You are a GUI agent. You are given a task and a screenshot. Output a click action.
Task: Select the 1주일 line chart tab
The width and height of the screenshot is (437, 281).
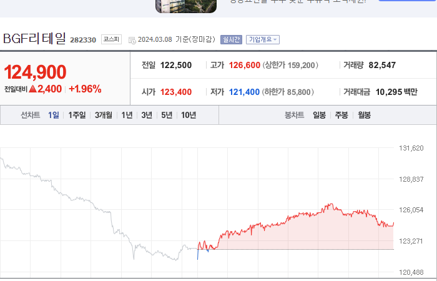pos(77,115)
